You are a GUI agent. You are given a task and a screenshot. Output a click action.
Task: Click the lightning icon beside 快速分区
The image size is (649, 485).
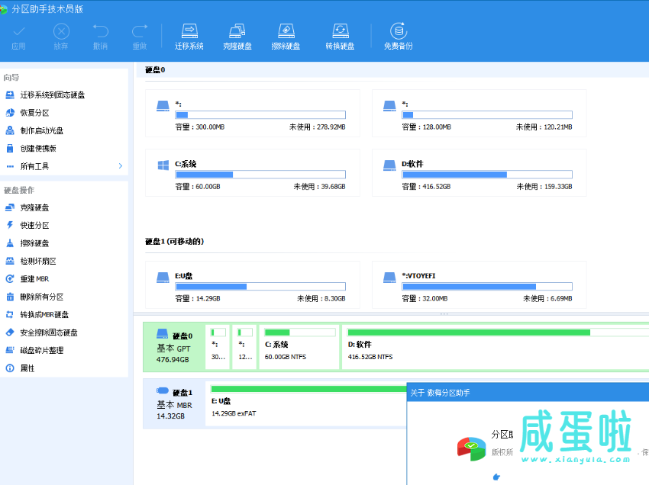[10, 225]
